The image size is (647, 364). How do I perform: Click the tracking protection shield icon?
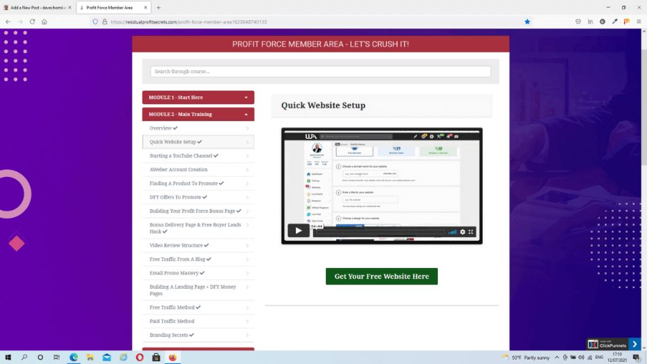[95, 22]
